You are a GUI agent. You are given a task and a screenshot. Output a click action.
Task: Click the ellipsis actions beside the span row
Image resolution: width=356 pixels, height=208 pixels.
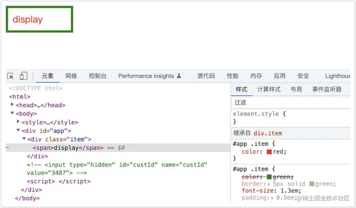[x=7, y=148]
